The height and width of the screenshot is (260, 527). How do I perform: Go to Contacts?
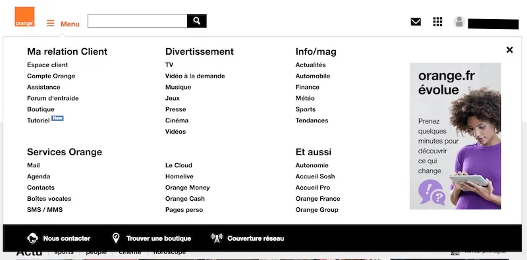click(41, 188)
